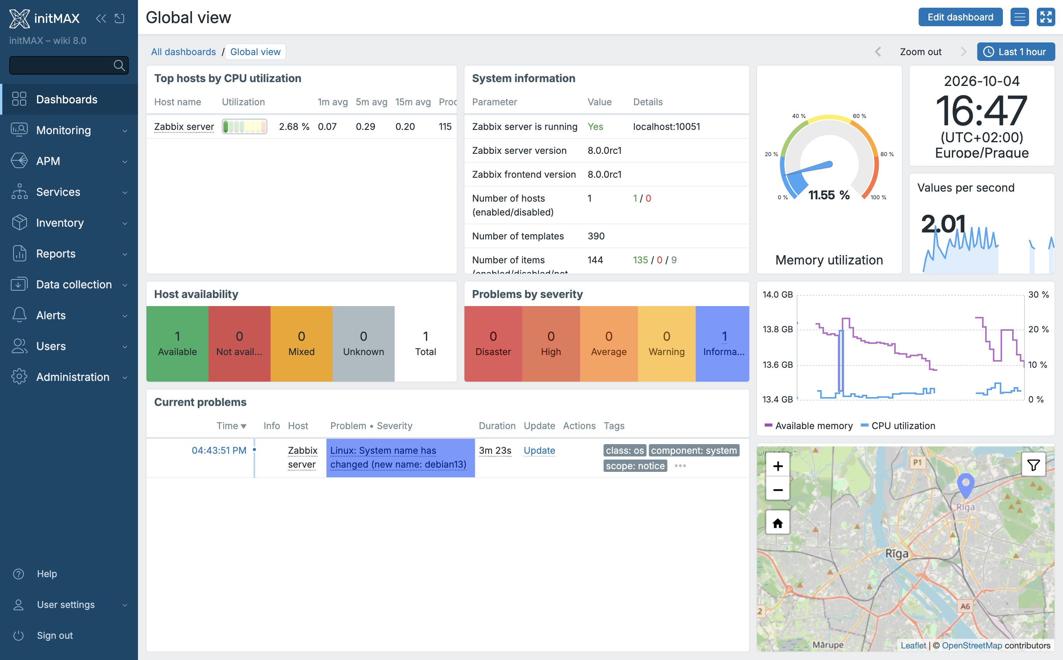1063x660 pixels.
Task: Click the Information severity tile
Action: pyautogui.click(x=722, y=343)
